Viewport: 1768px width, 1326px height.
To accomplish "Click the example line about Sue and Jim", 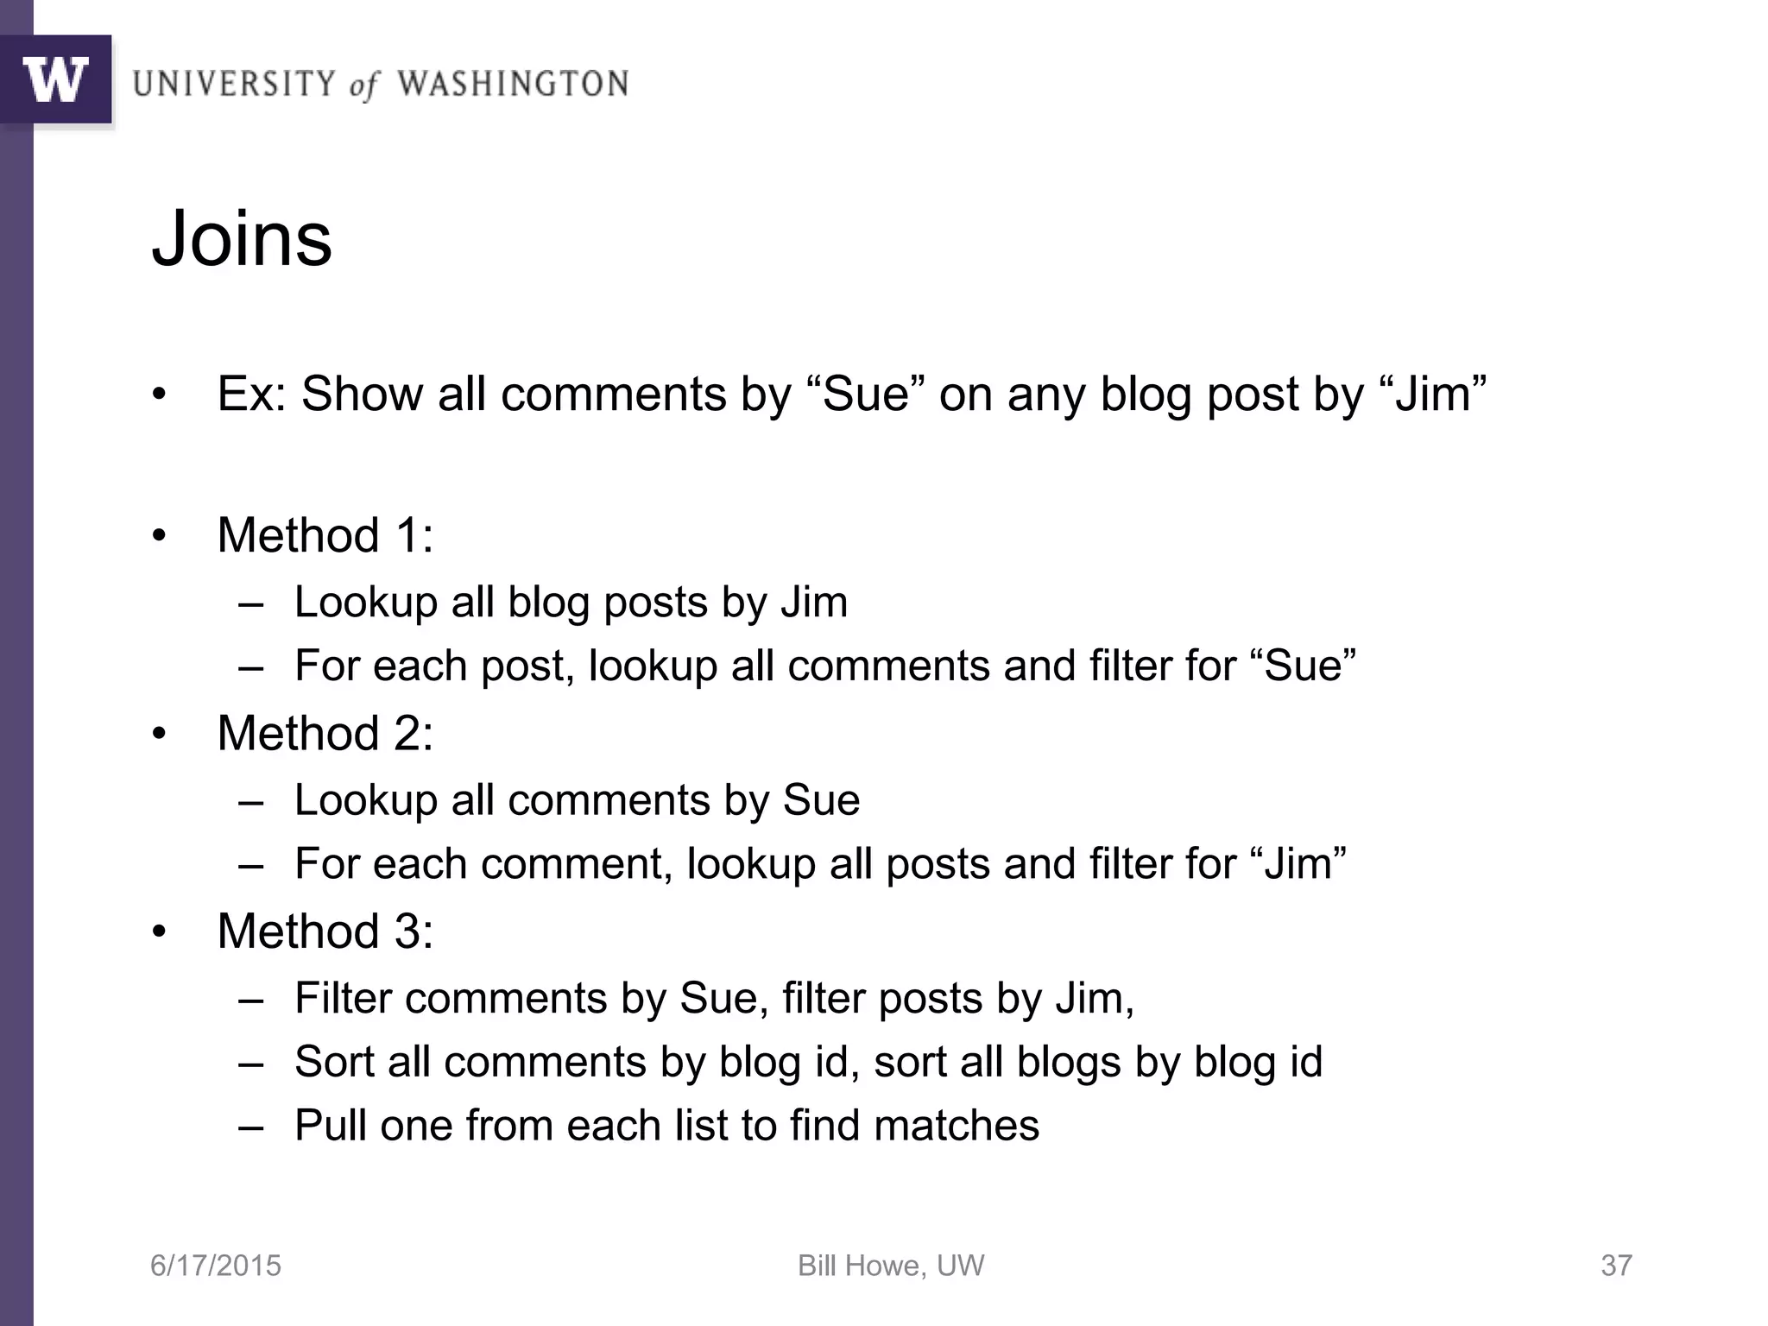I will (851, 395).
